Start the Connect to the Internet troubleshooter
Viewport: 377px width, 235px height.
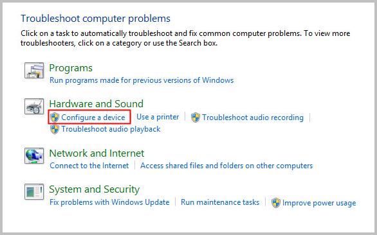click(x=89, y=166)
